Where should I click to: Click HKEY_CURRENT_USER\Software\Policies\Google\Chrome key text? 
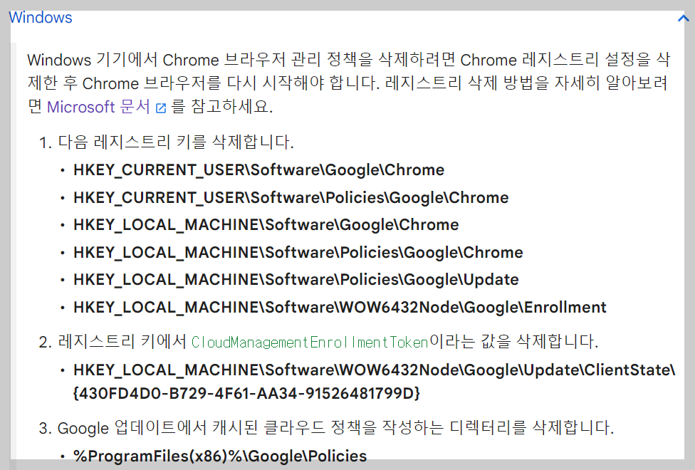coord(291,197)
